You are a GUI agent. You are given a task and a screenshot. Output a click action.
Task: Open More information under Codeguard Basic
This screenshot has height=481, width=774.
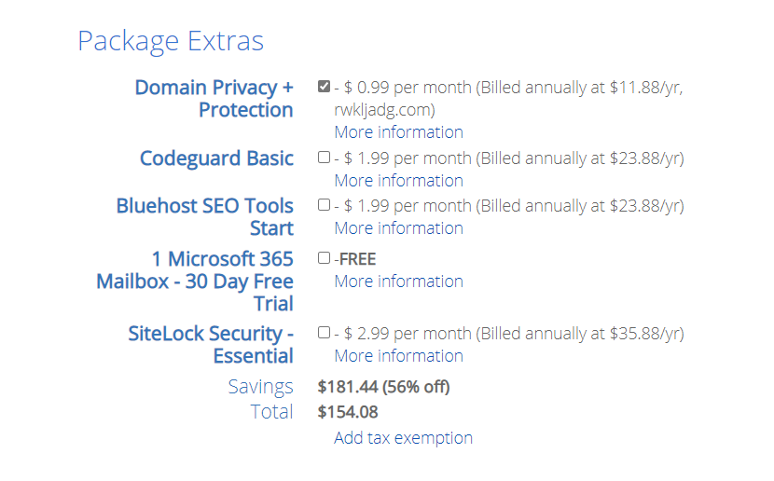pyautogui.click(x=398, y=181)
